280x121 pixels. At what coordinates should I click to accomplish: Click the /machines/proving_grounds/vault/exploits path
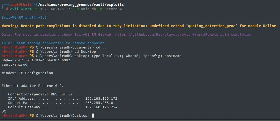point(81,5)
